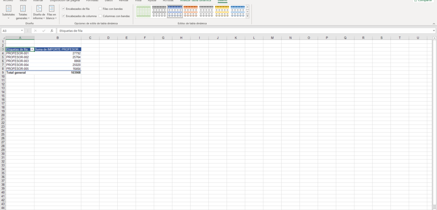Open the Fórmulas ribbon tab

[92, 1]
